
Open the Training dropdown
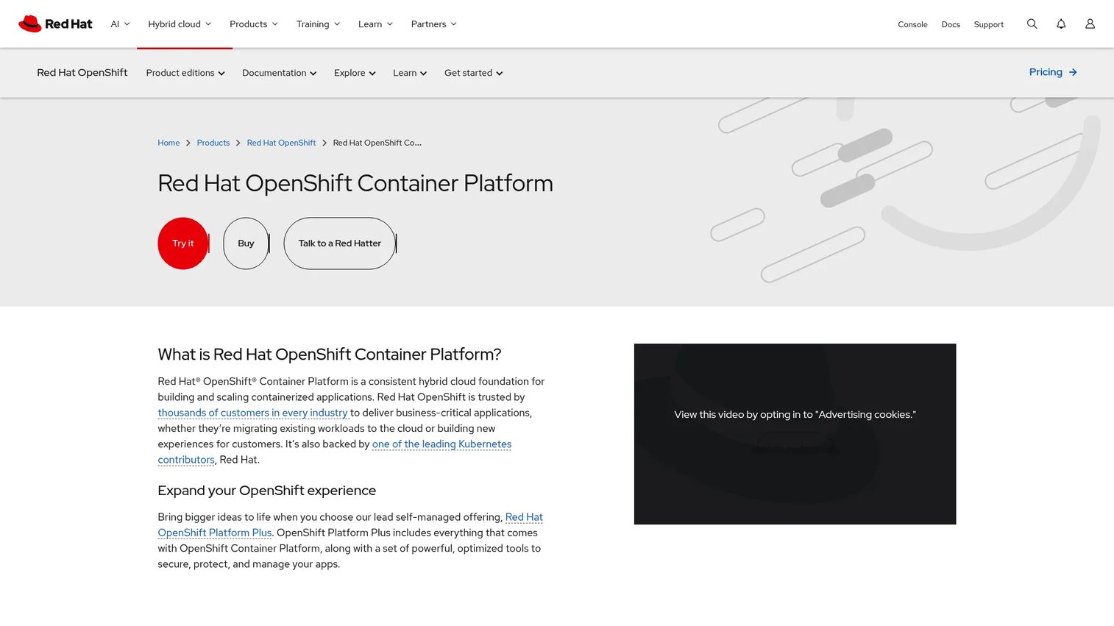[x=318, y=24]
